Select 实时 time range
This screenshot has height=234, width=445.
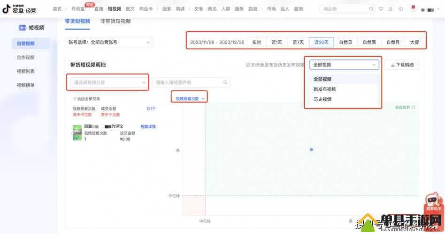click(x=256, y=42)
